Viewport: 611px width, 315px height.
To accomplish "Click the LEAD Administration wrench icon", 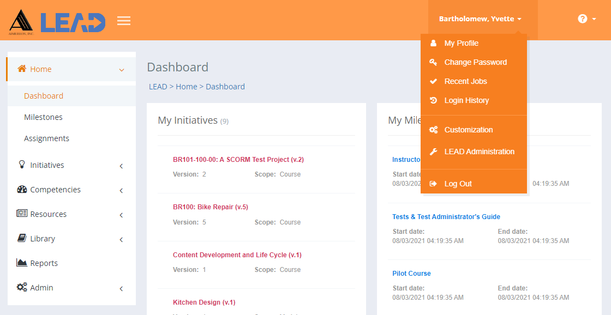I will click(433, 152).
